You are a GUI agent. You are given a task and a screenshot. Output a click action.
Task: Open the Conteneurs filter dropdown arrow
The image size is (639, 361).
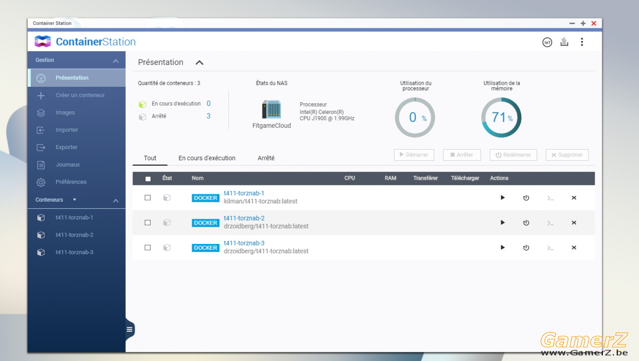coord(75,200)
